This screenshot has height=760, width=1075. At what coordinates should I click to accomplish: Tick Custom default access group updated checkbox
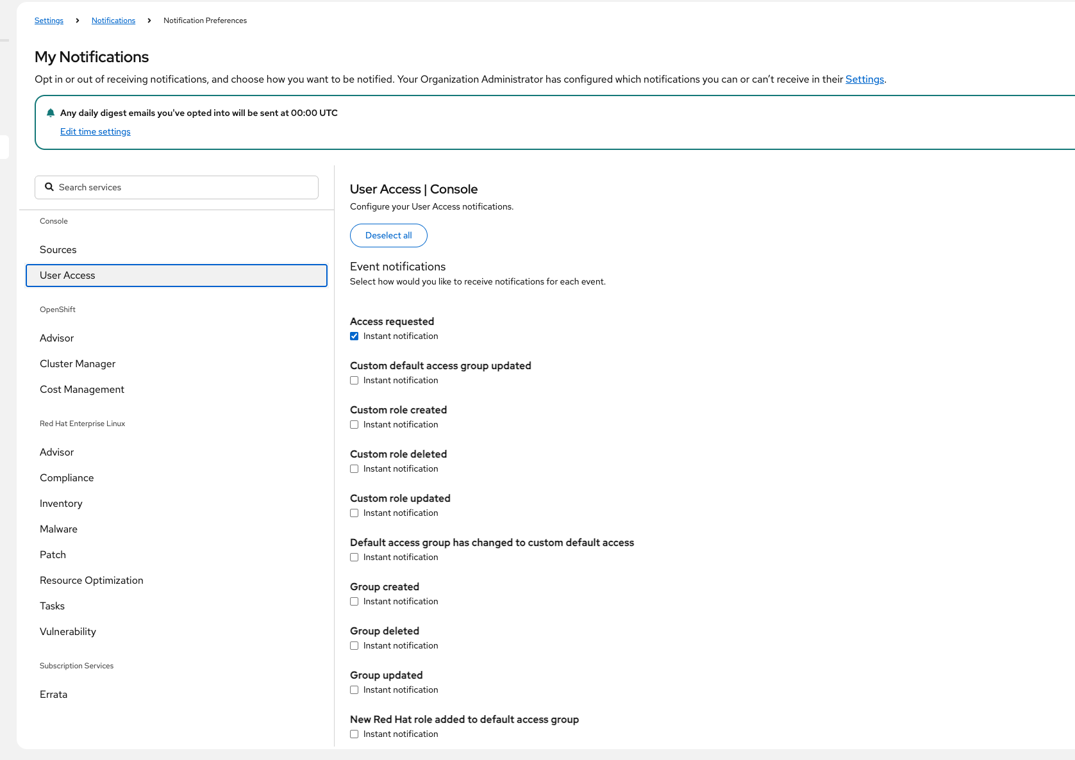354,381
